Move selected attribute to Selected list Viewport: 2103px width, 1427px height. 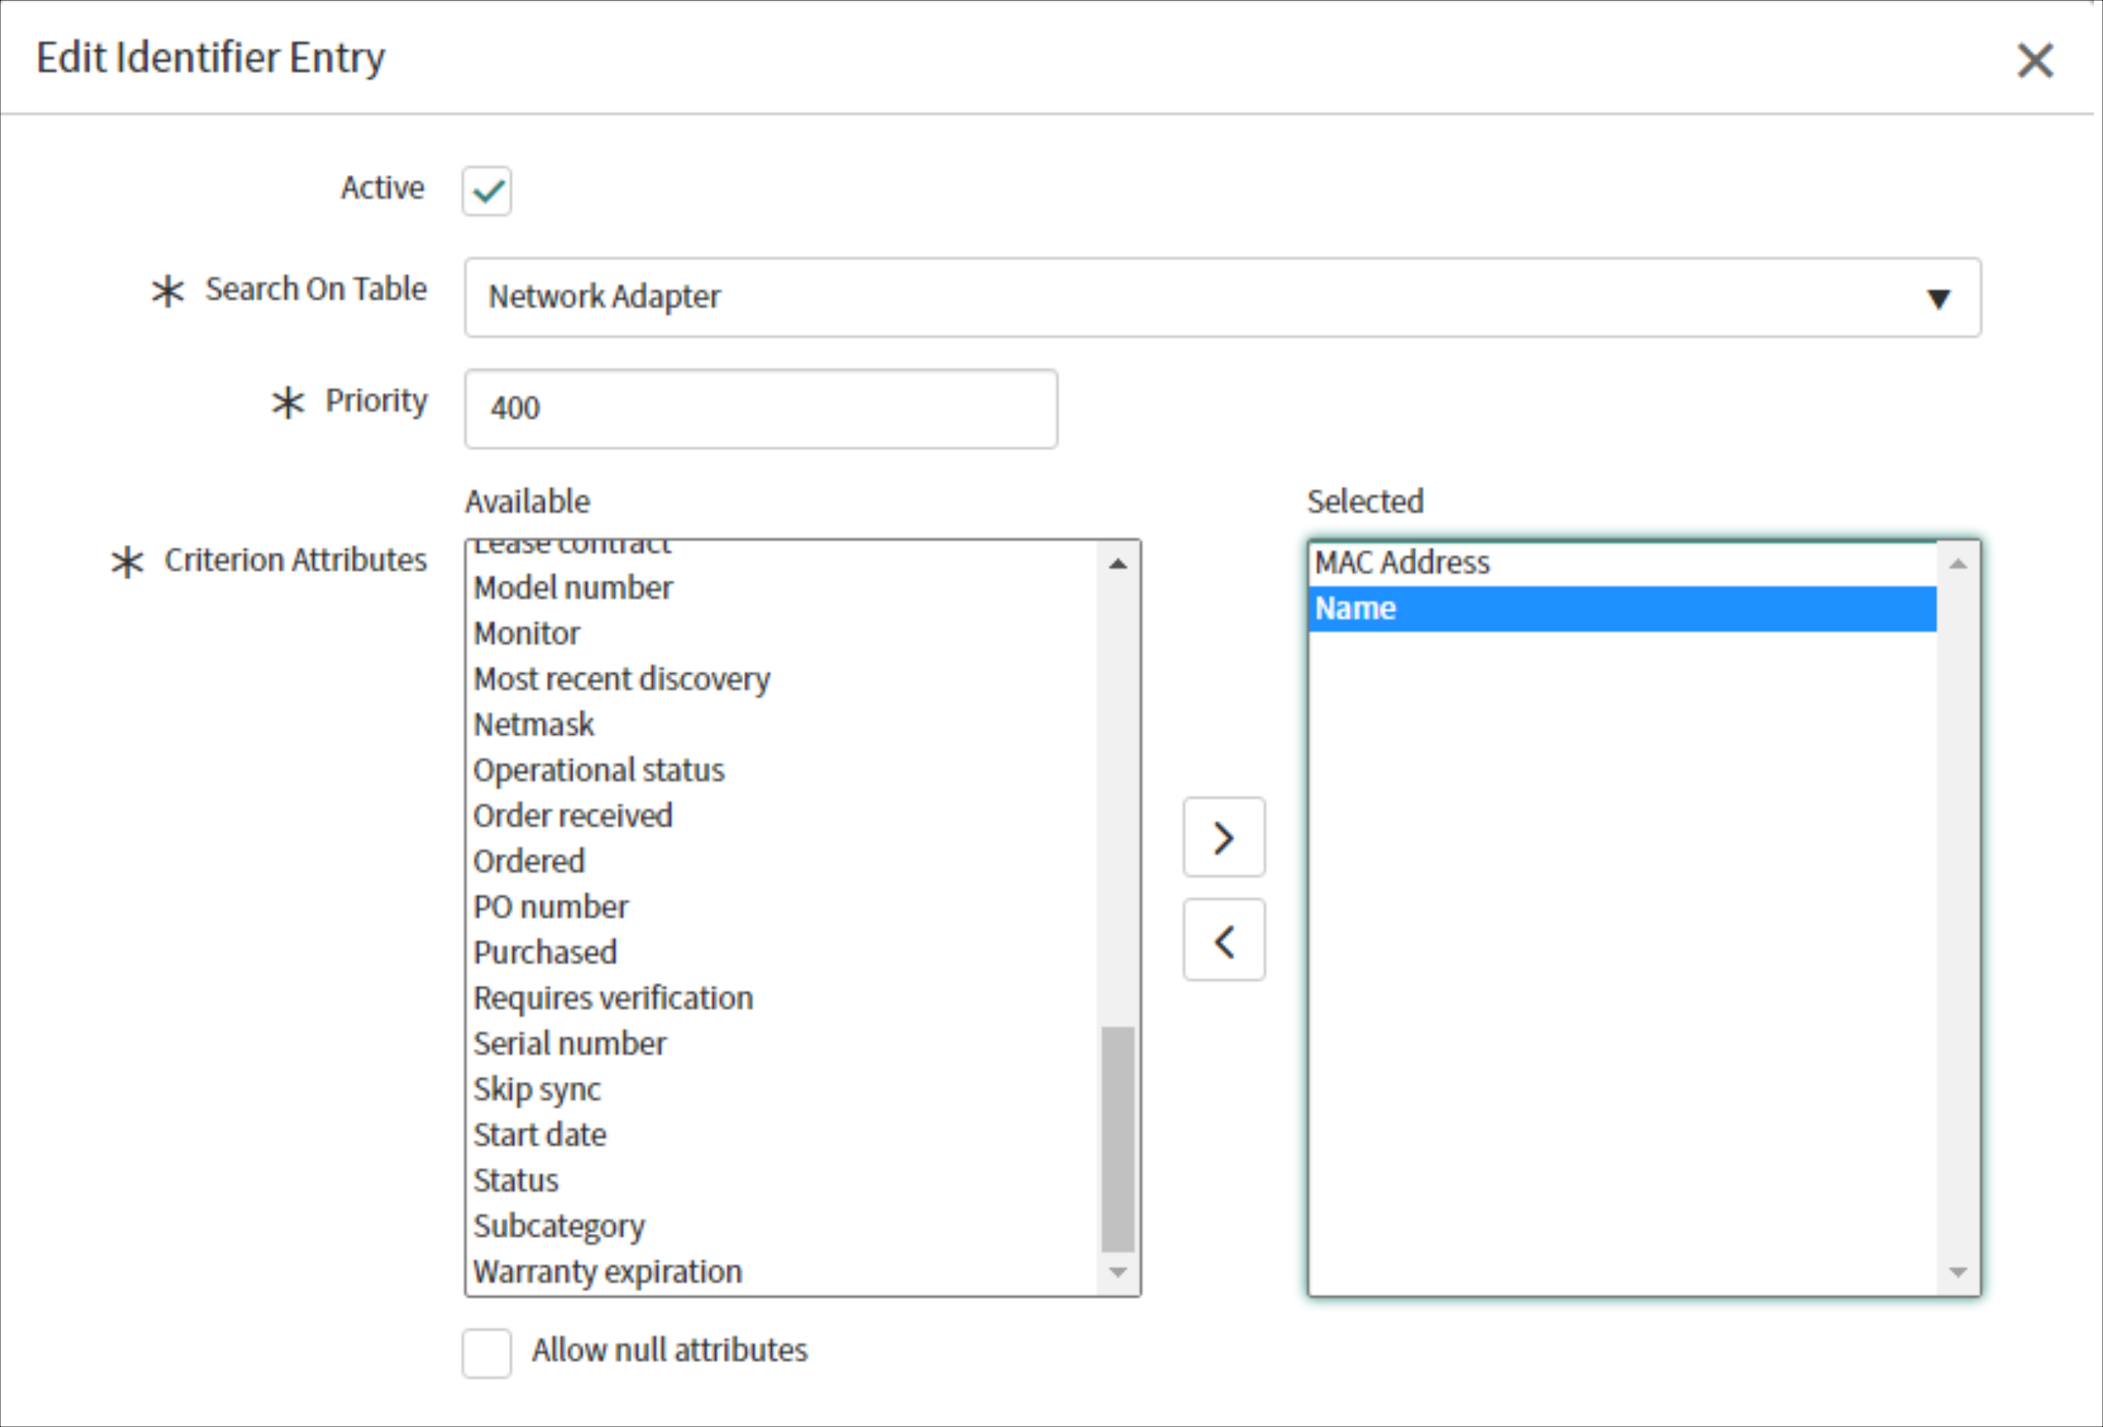click(1223, 837)
